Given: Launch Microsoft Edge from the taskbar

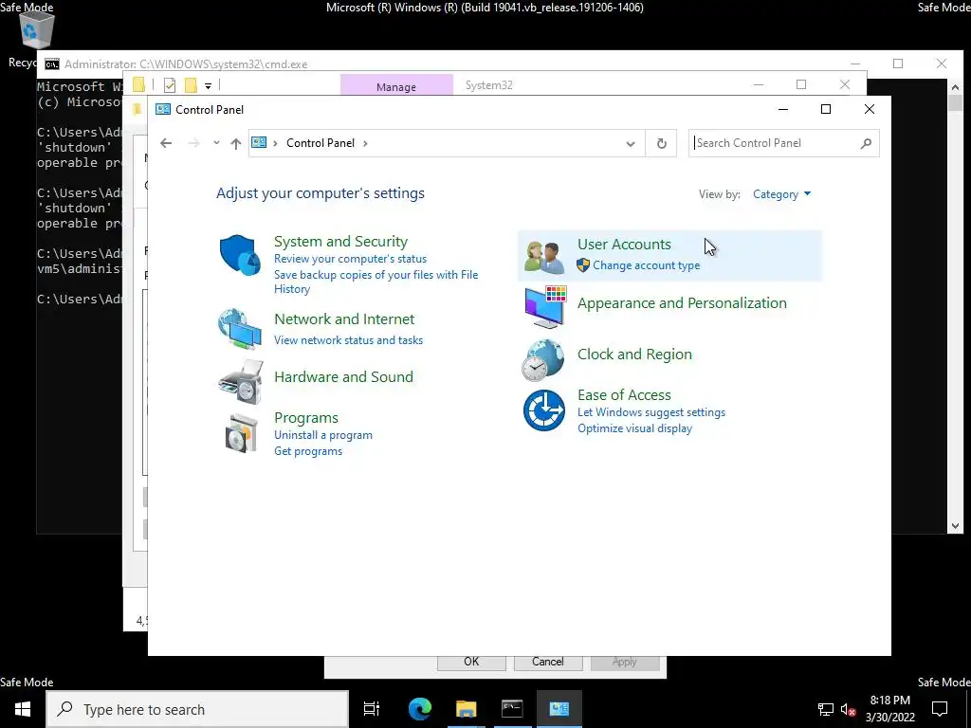Looking at the screenshot, I should (420, 709).
